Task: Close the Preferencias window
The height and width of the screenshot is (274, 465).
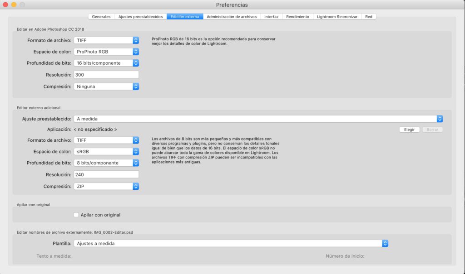Action: click(x=5, y=5)
